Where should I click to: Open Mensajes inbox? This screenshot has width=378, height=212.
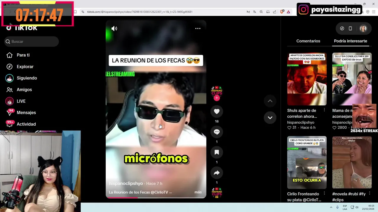tap(26, 112)
